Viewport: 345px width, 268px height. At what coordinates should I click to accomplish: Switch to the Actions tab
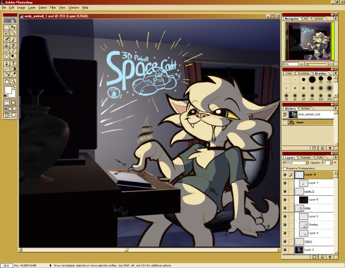pos(305,108)
